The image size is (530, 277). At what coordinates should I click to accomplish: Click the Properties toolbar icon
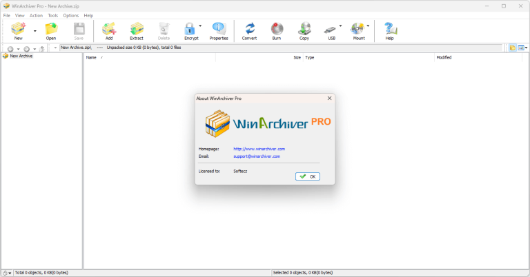click(x=219, y=30)
